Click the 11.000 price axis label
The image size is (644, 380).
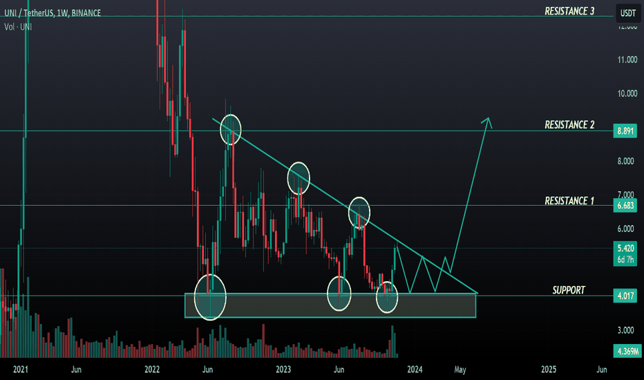[627, 60]
